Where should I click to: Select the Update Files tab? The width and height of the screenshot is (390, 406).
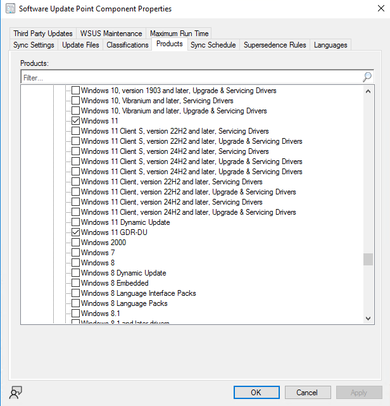80,45
